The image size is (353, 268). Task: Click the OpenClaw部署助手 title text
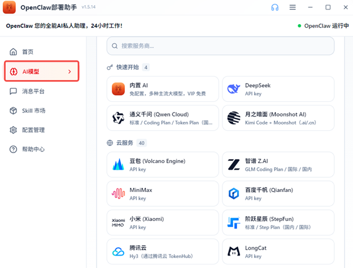tap(49, 8)
